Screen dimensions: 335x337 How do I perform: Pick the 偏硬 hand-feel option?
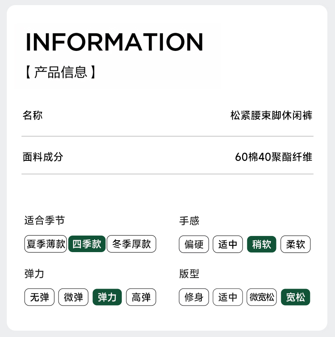[194, 244]
